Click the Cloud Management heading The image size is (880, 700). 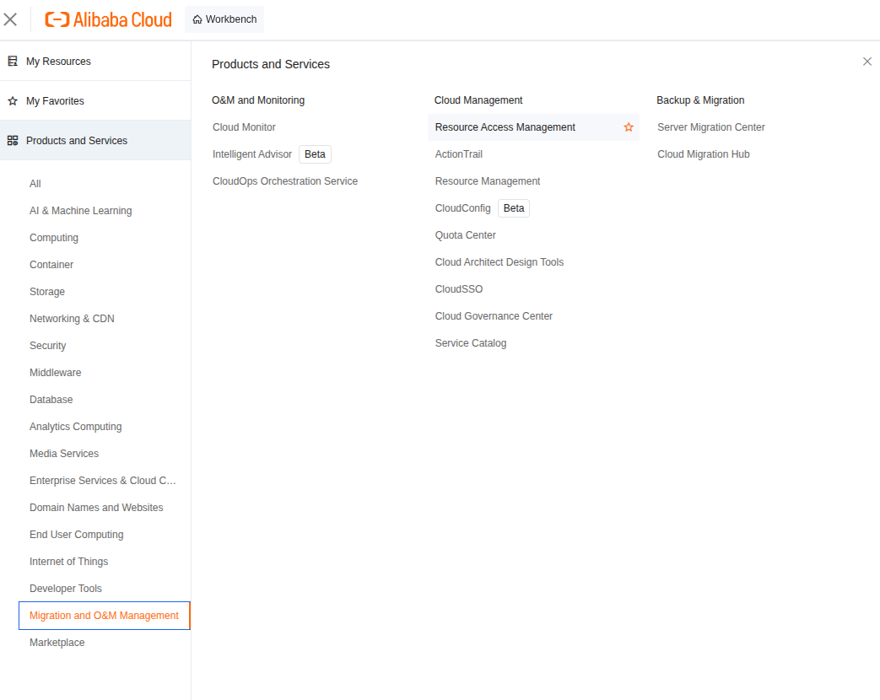(x=478, y=100)
